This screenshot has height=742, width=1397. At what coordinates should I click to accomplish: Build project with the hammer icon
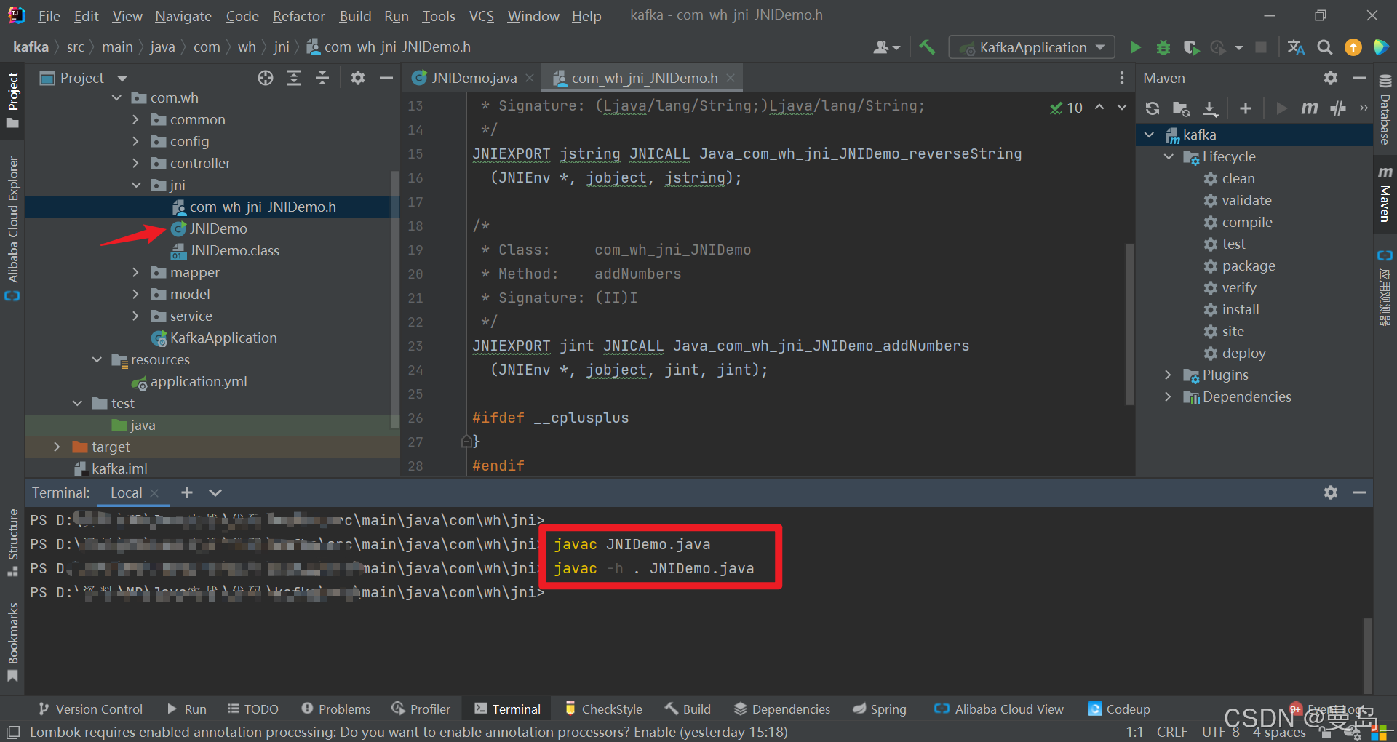[927, 47]
